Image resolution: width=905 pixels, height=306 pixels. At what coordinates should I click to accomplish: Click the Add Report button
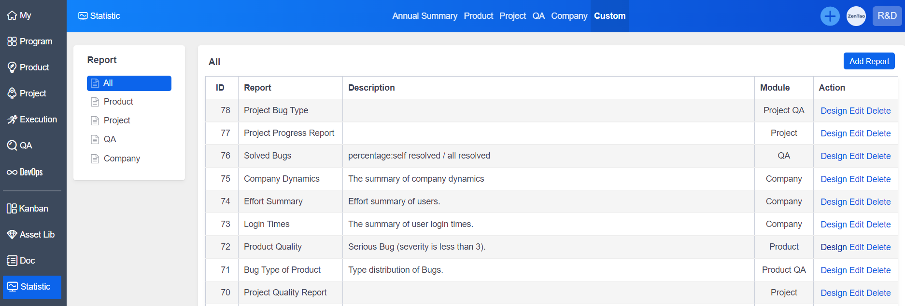tap(869, 61)
